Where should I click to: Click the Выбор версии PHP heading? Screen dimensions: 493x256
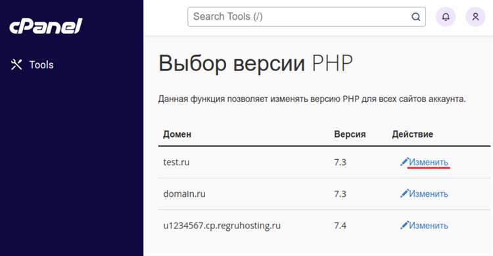click(x=256, y=63)
